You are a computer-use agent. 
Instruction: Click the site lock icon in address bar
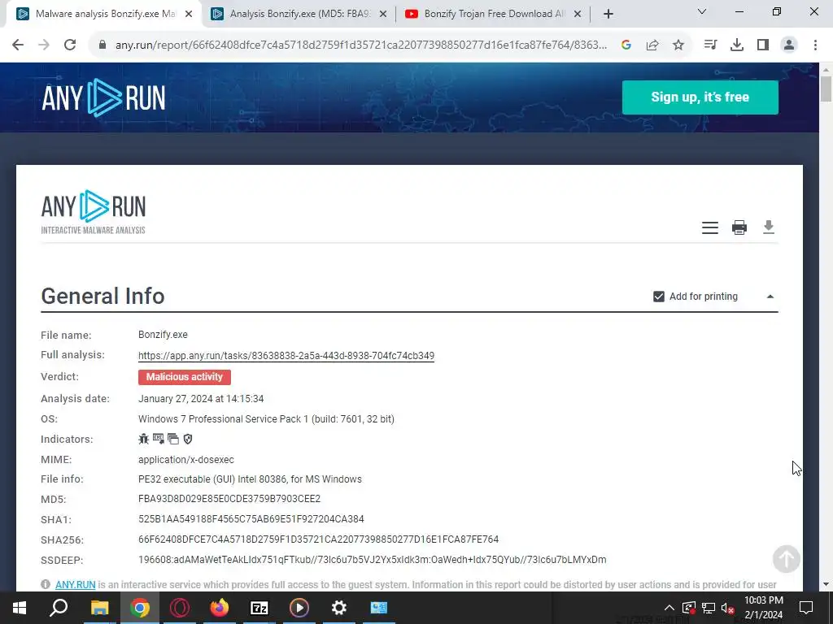(102, 45)
